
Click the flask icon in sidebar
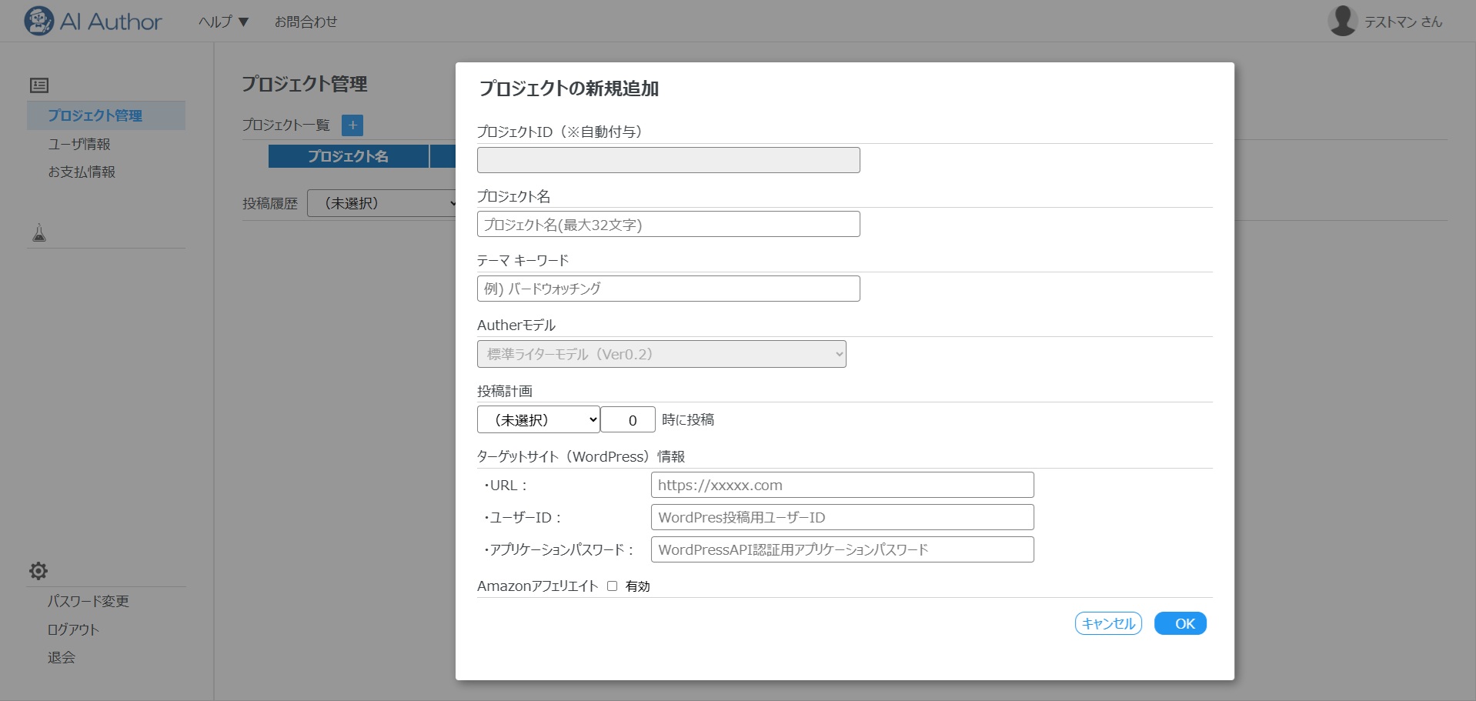pyautogui.click(x=39, y=232)
